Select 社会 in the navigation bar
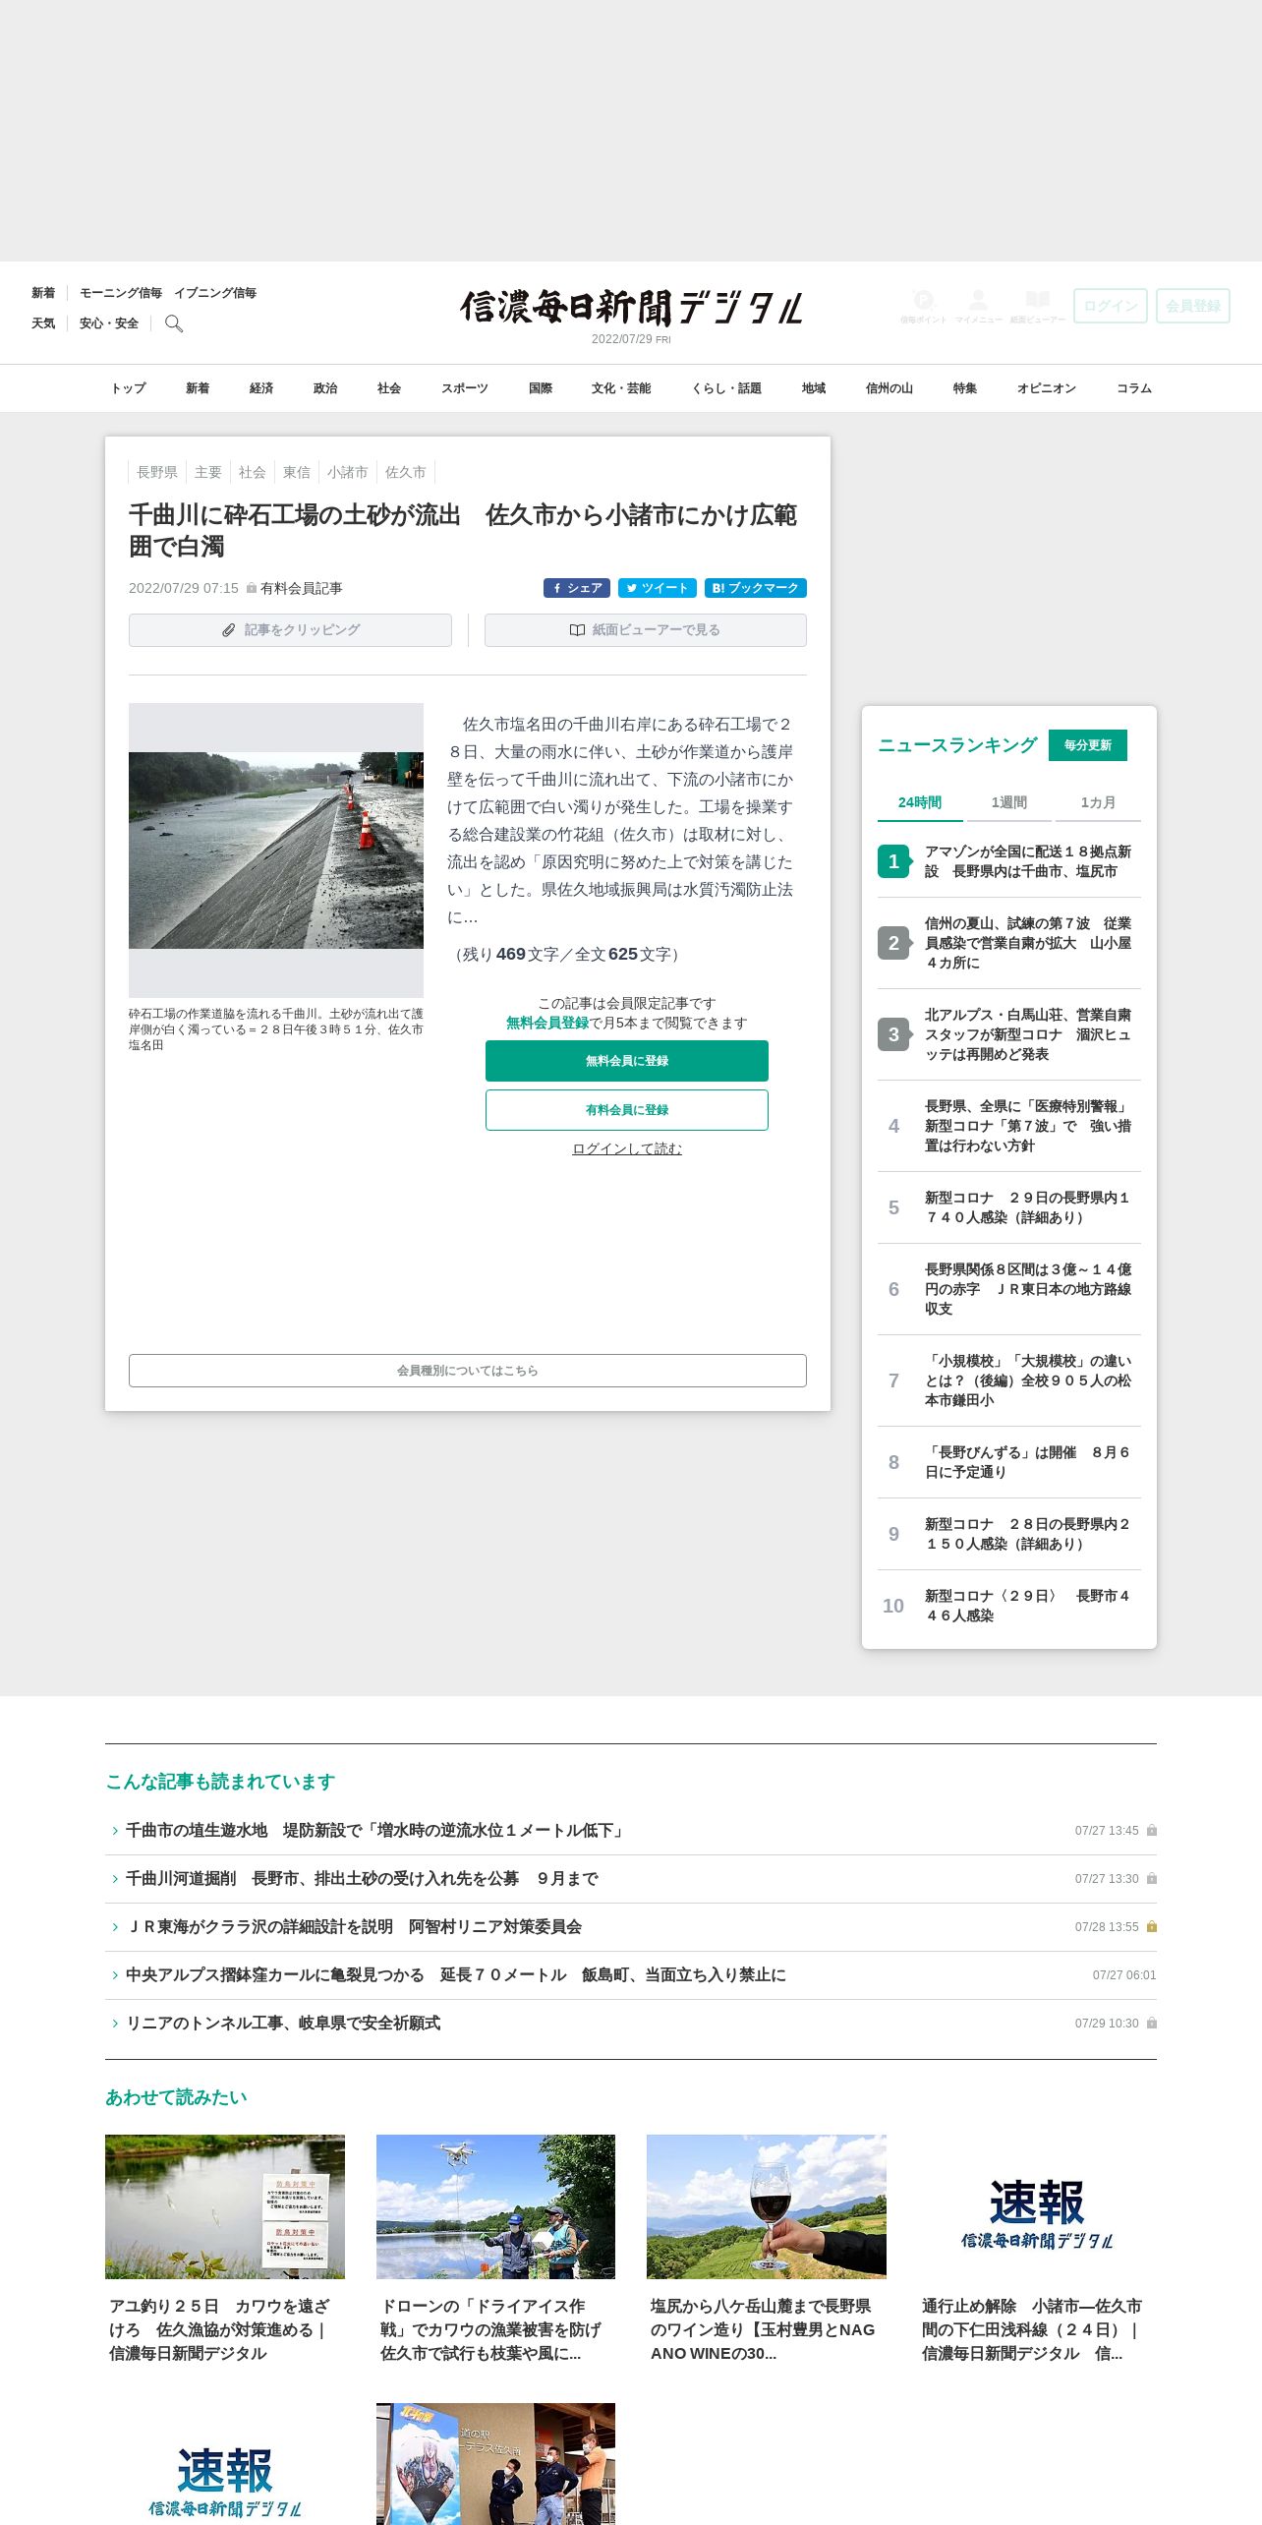The image size is (1262, 2525). coord(389,388)
